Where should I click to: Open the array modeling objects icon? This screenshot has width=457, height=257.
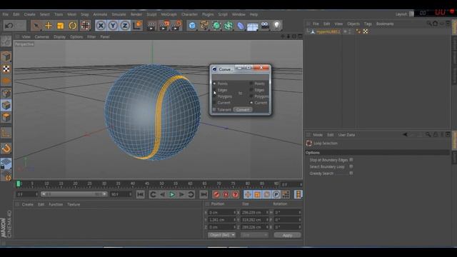click(228, 26)
